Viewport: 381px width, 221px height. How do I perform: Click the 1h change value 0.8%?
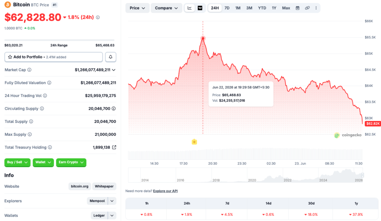coord(147,214)
